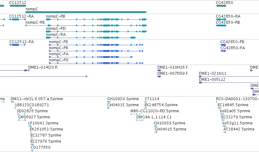The width and height of the screenshot is (259, 152).
Task: Click the CG42850-PB protein glyph
Action: point(223,45)
